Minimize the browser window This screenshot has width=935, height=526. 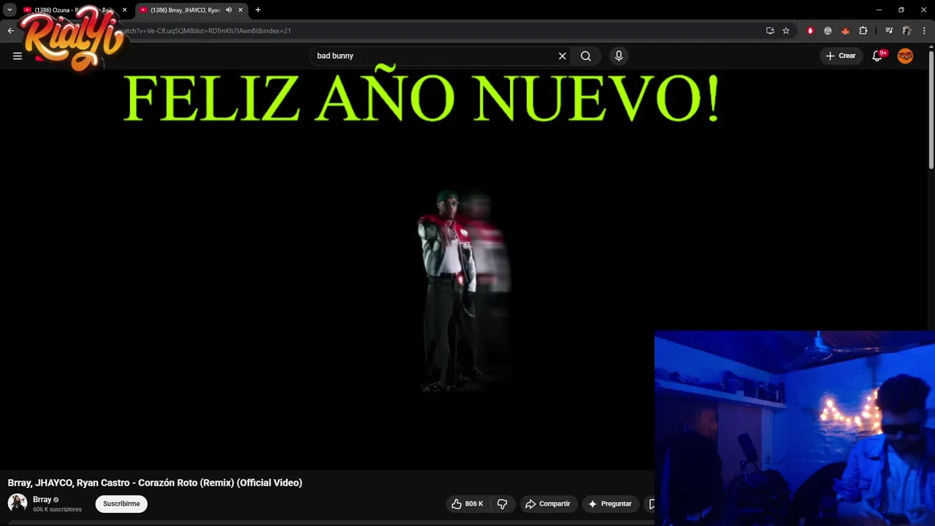pos(879,10)
